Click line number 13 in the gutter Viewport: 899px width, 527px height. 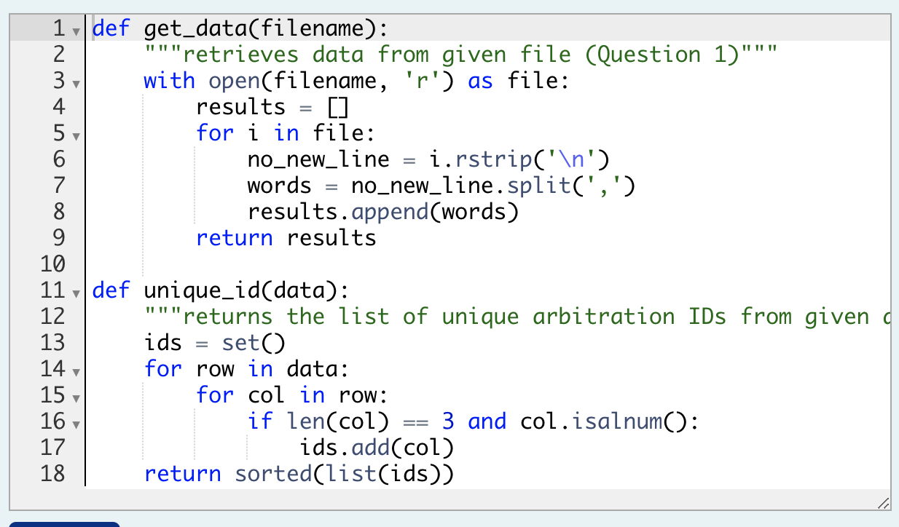[x=53, y=343]
